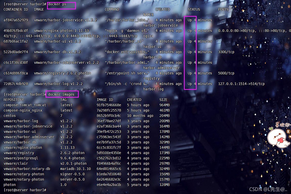Select image vmware/registry:2.6.2-photon in docker ps
Viewport: 291px width, 194px height.
pos(62,73)
